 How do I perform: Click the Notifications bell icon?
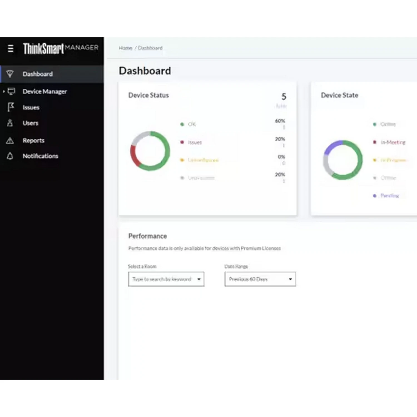10,156
